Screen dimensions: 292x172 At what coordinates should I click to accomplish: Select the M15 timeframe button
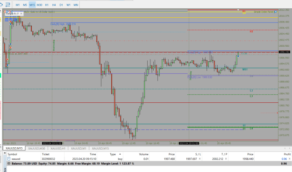32,5
